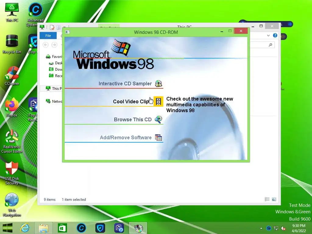Click the Interactive CD Sampler disc icon
The width and height of the screenshot is (312, 234).
[x=158, y=83]
